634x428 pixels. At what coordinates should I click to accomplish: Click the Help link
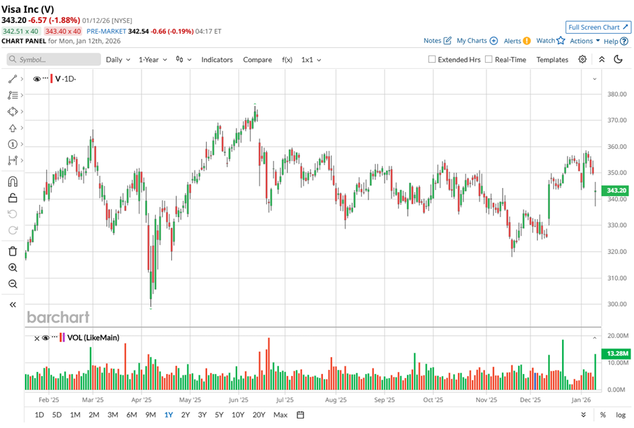pyautogui.click(x=610, y=41)
